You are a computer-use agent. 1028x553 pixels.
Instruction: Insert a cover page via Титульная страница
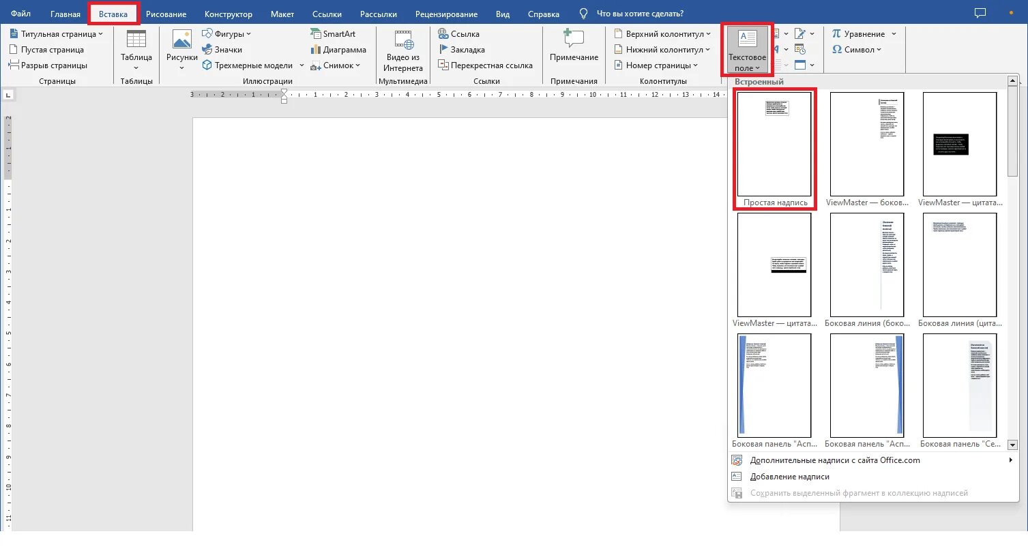point(56,33)
